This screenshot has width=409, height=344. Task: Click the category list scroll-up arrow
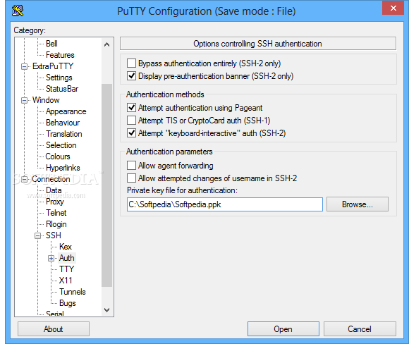(106, 44)
